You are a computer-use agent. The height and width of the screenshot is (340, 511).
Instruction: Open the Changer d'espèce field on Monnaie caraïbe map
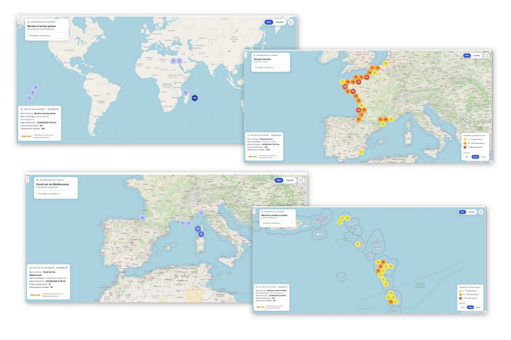pos(278,223)
